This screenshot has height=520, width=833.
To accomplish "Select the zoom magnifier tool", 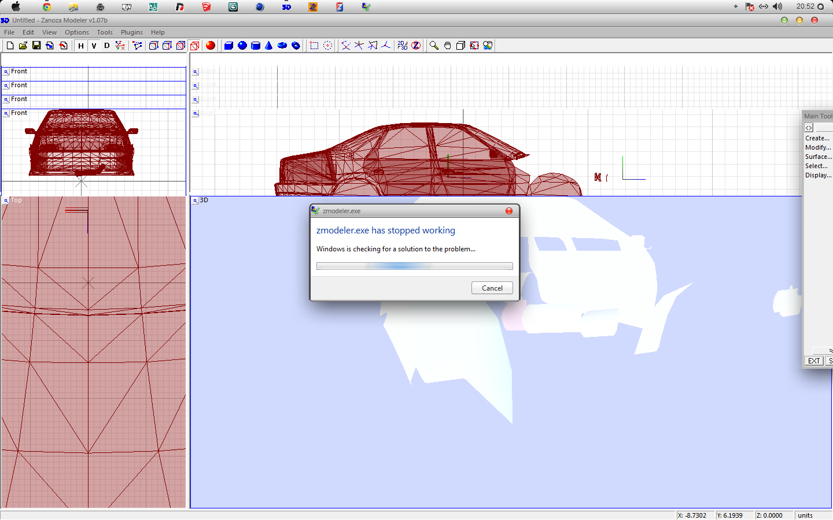I will point(434,46).
